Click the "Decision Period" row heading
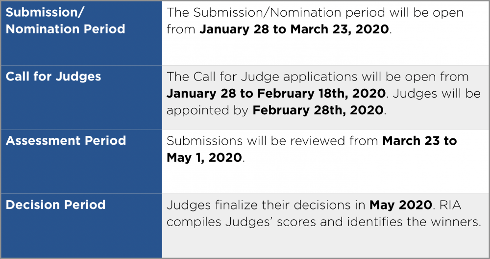The width and height of the screenshot is (490, 259). (x=55, y=205)
